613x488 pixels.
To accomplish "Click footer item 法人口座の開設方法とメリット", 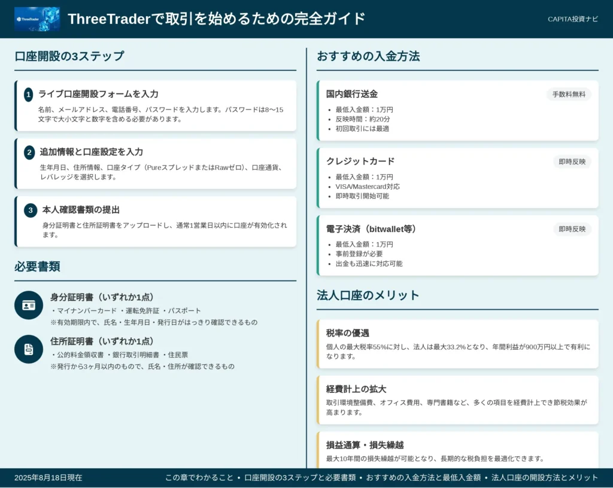I will click(545, 478).
